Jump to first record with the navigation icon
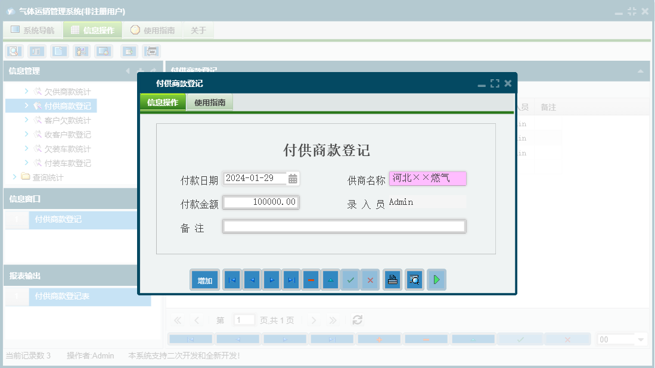 pos(231,279)
